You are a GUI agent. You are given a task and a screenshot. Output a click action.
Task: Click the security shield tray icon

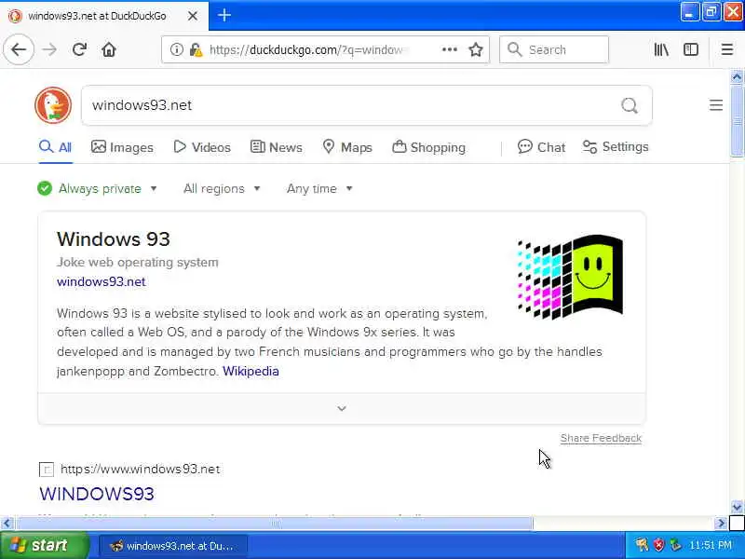click(x=659, y=545)
